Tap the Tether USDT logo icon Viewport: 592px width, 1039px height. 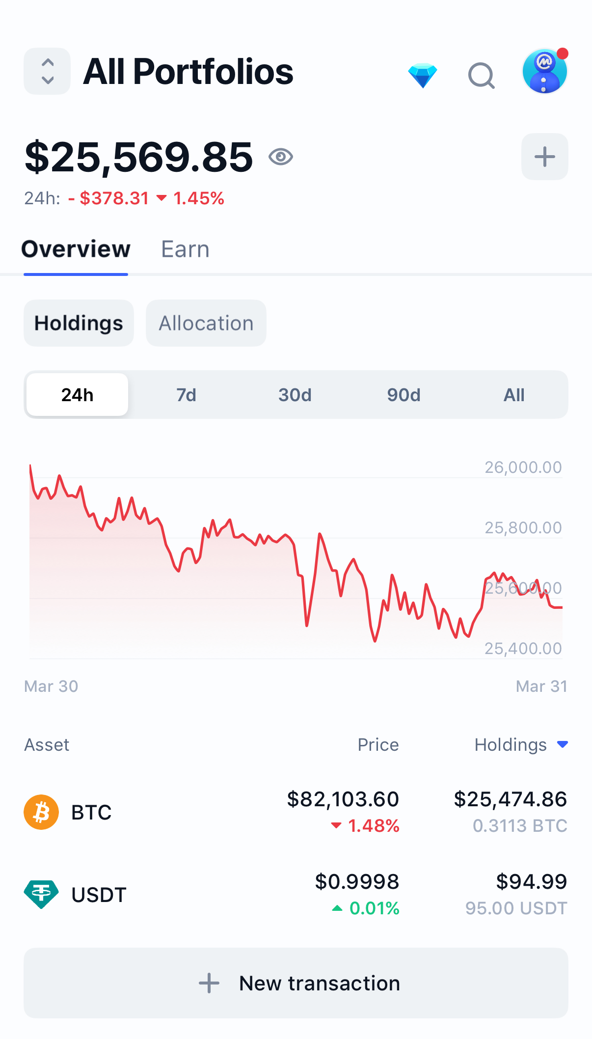click(x=41, y=894)
